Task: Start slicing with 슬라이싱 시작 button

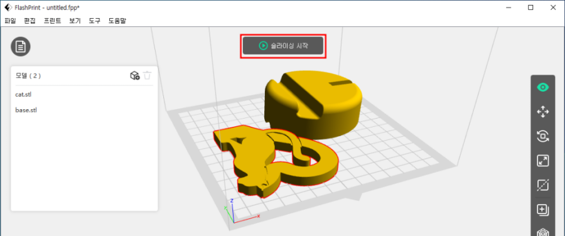Action: [283, 46]
